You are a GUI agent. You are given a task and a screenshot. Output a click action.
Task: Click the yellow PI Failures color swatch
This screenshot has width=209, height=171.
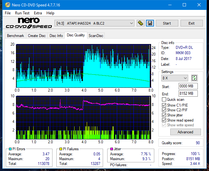click(x=60, y=149)
